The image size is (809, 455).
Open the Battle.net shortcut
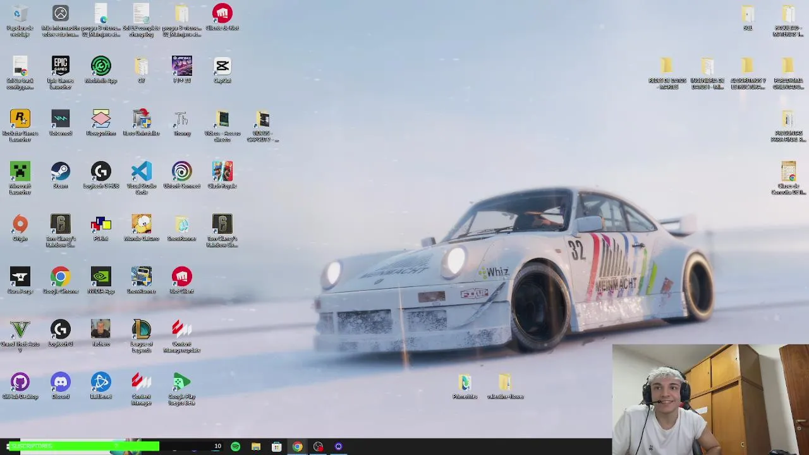pos(100,386)
